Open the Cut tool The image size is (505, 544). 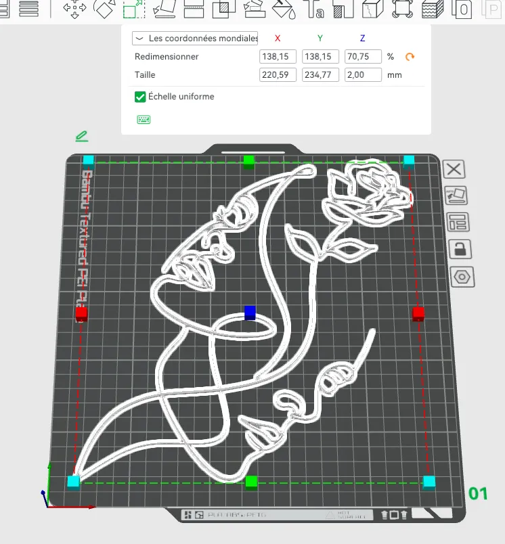pyautogui.click(x=194, y=8)
